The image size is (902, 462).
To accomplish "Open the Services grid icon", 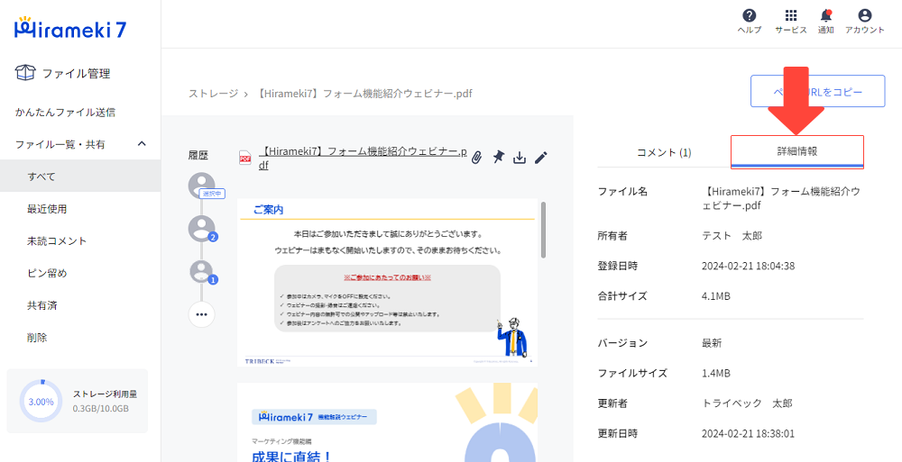I will coord(791,16).
